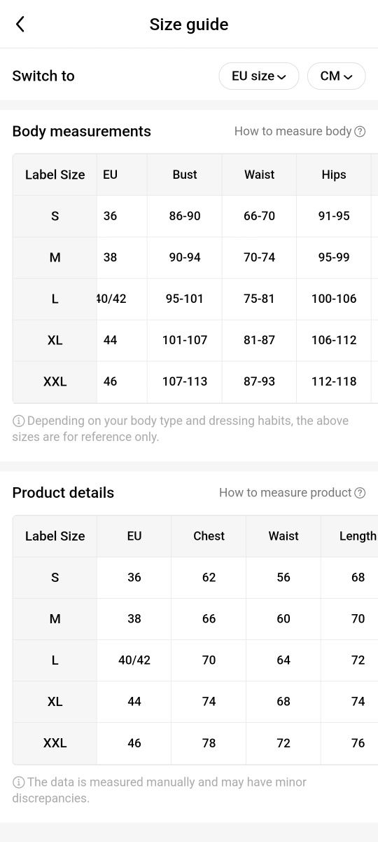Viewport: 378px width, 842px height.
Task: Select the 95-101 bust cell for size L
Action: pyautogui.click(x=185, y=299)
